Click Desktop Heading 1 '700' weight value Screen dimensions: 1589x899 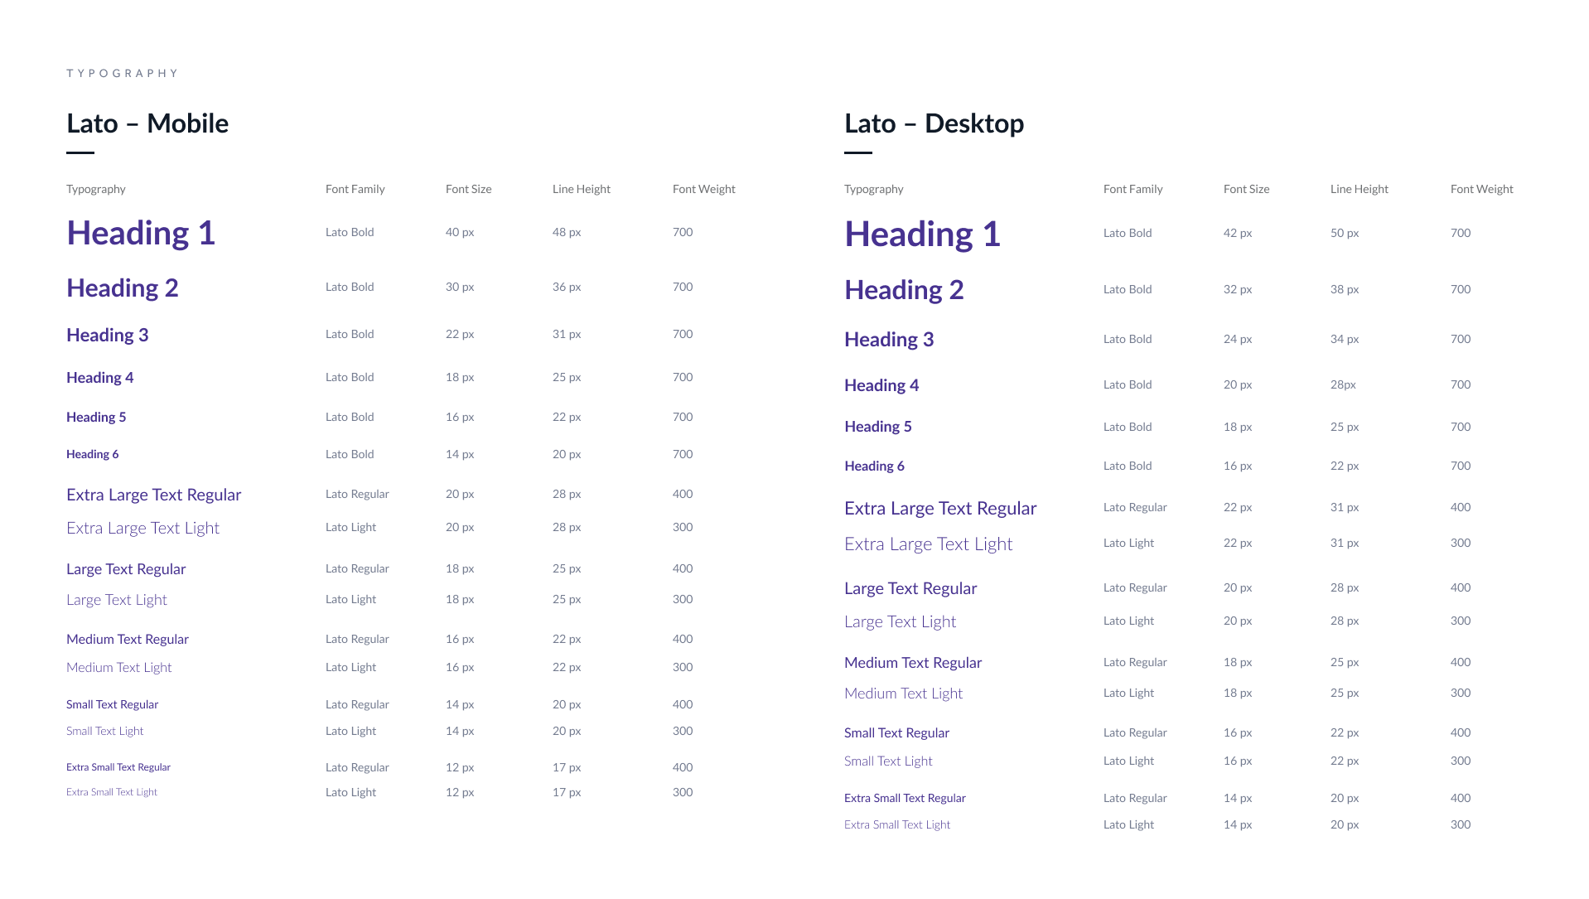(1461, 234)
